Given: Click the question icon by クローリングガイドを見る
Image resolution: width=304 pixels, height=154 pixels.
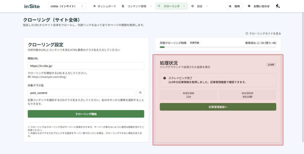Looking at the screenshot, I should (x=247, y=33).
